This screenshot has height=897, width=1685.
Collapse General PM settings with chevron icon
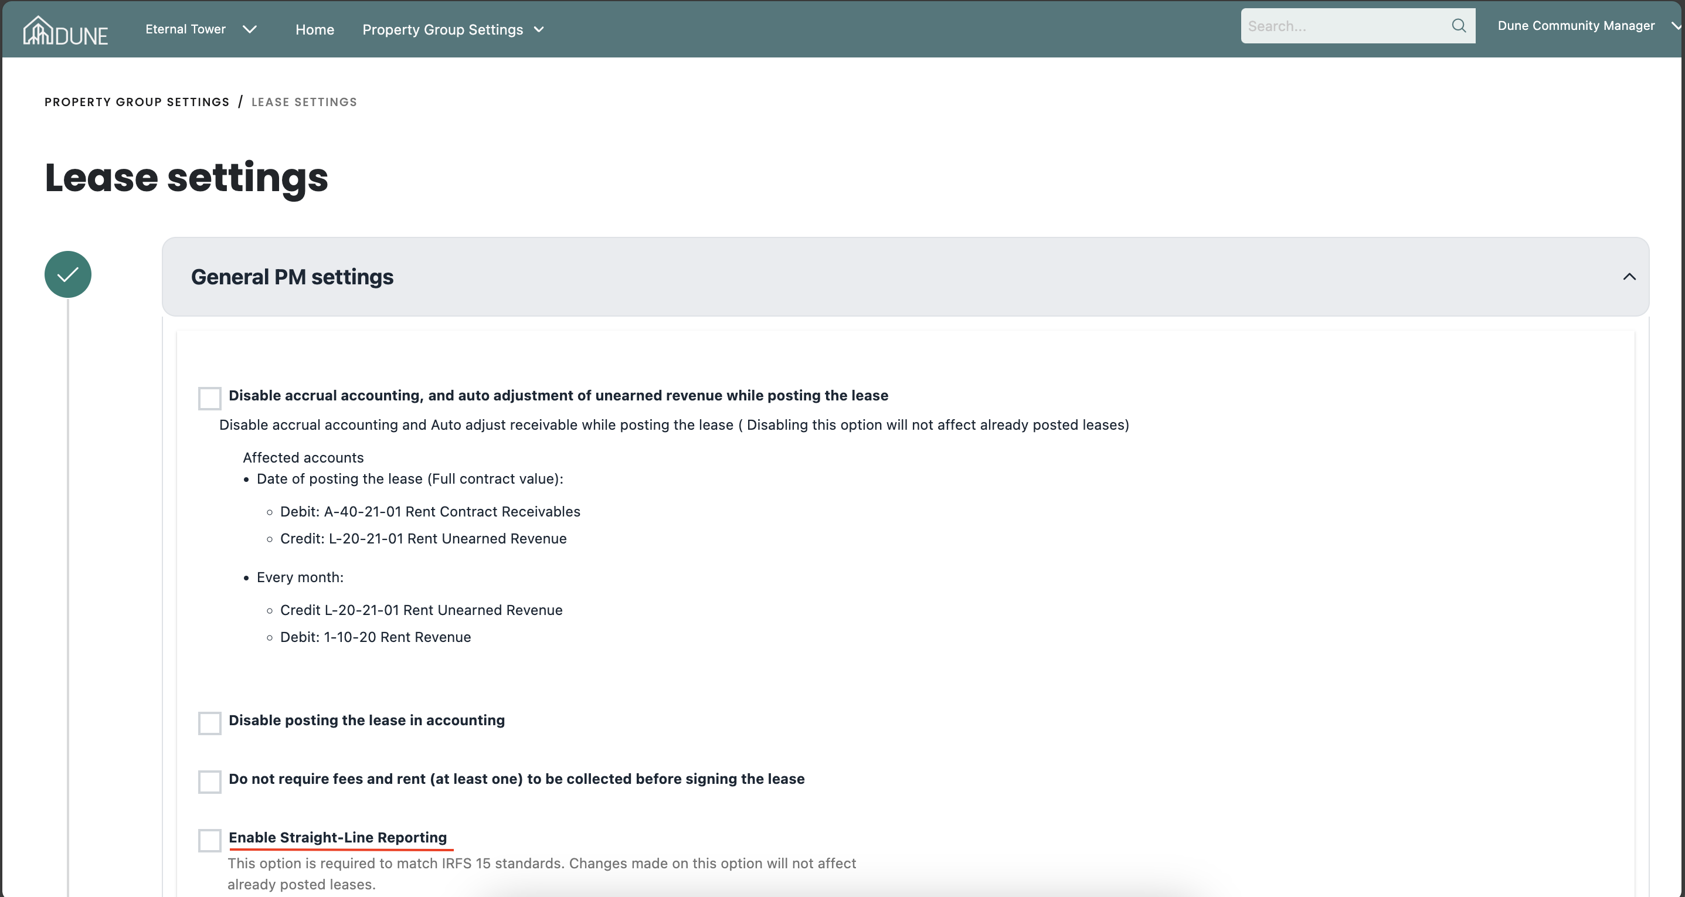tap(1629, 277)
